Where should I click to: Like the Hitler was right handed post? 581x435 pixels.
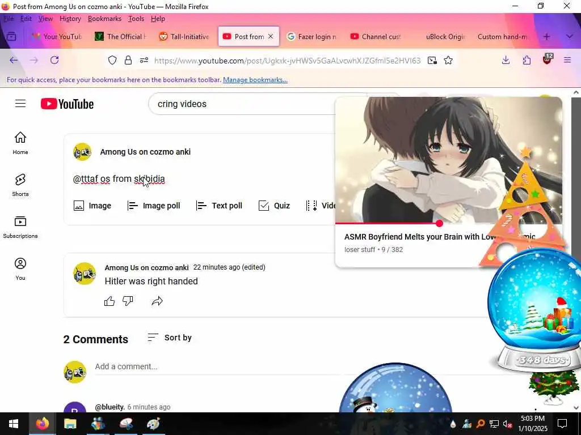pos(110,301)
